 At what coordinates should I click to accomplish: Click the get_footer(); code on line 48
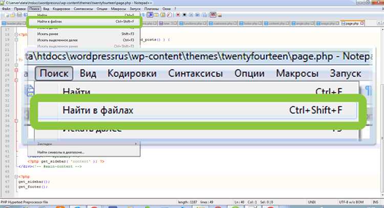click(x=33, y=187)
